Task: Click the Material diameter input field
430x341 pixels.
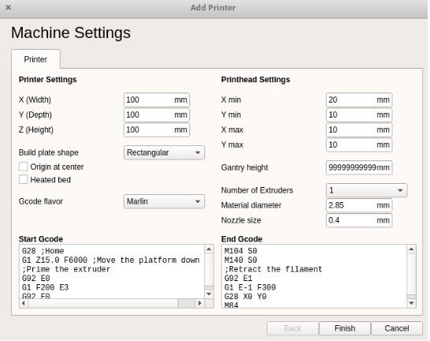Action: (359, 205)
